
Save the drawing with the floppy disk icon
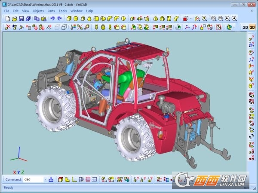point(21,18)
